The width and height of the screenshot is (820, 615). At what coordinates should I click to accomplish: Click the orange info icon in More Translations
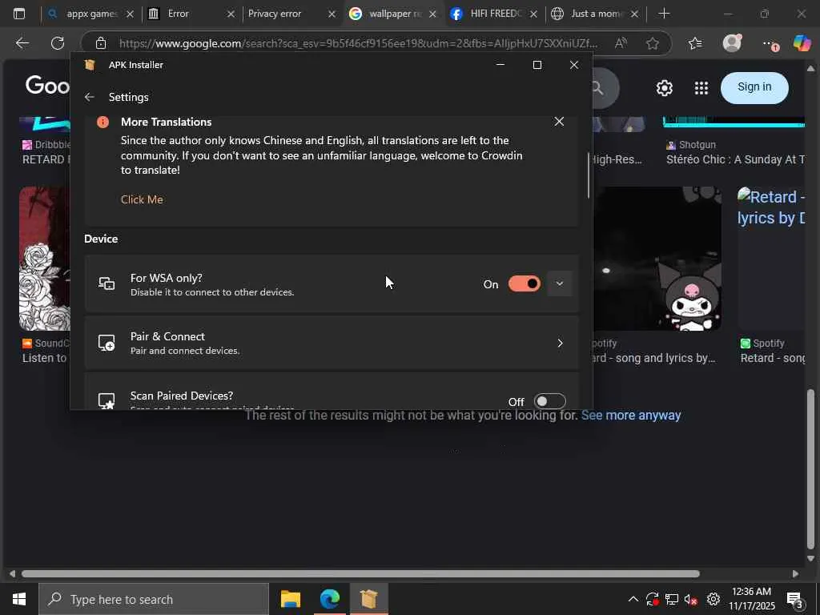103,122
